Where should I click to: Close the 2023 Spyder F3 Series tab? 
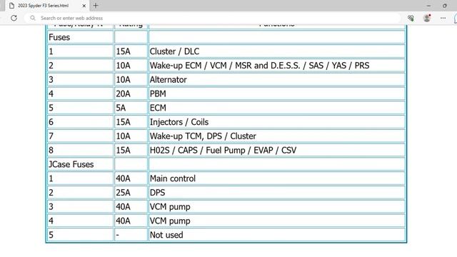(x=84, y=6)
